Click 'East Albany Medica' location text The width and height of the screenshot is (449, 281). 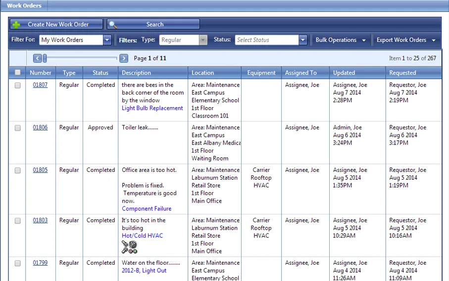tap(216, 143)
